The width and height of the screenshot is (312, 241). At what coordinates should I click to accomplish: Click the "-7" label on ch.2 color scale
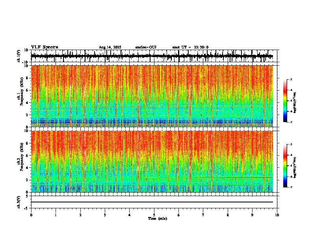coord(291,187)
